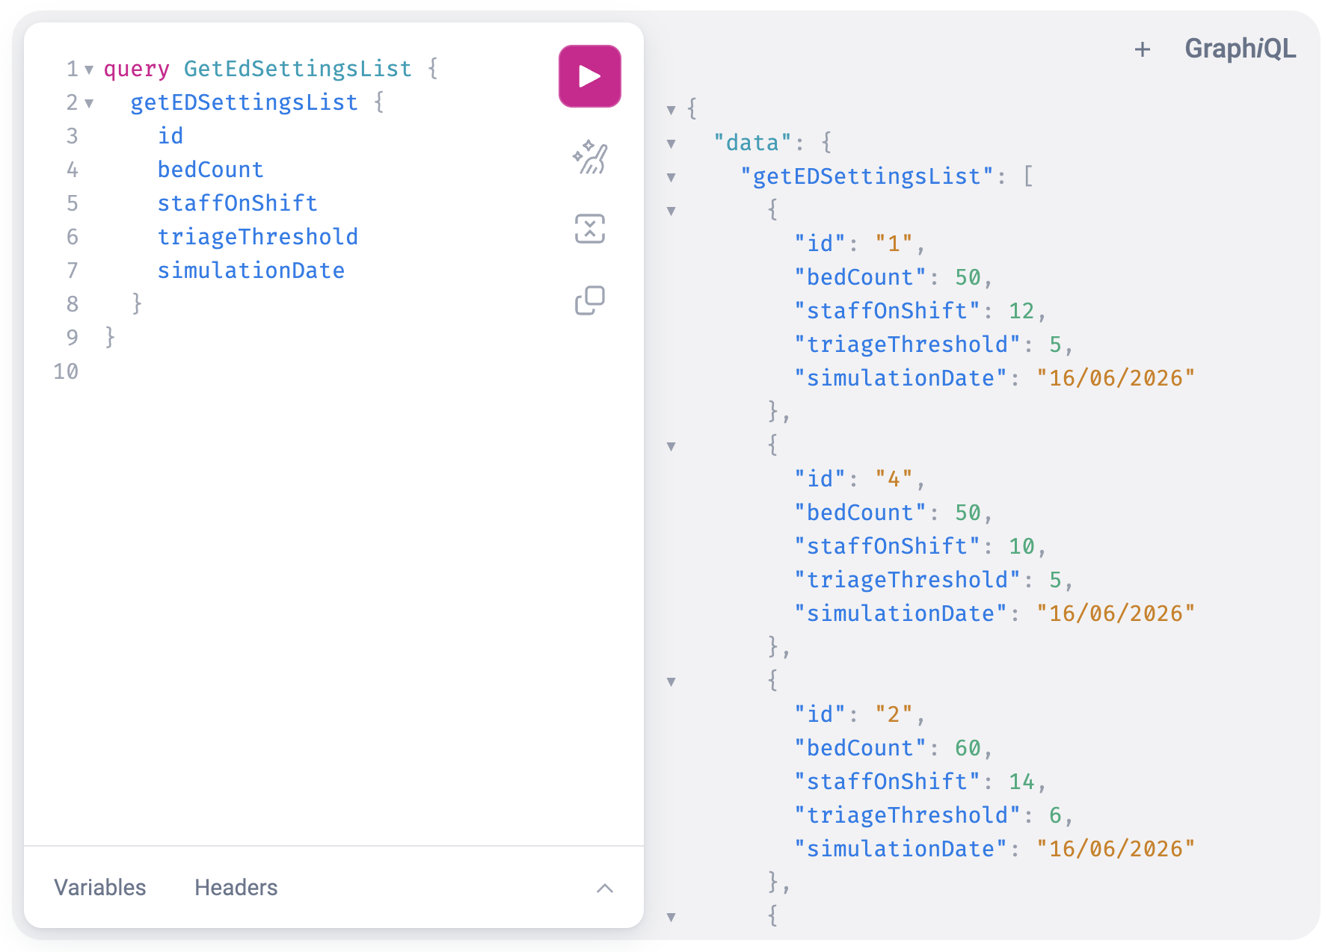1337x952 pixels.
Task: Click the staffOnShift field in the query
Action: tap(237, 203)
